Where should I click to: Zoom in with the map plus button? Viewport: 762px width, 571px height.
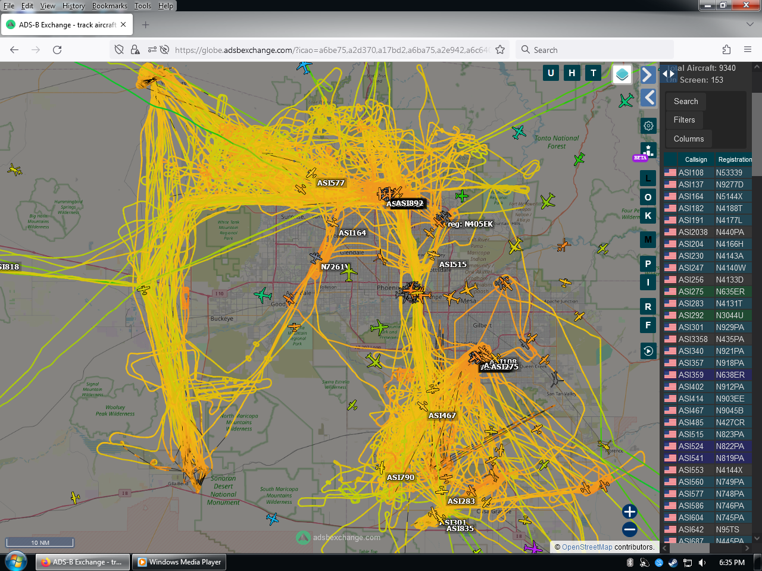pyautogui.click(x=630, y=512)
